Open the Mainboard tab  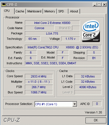click(34, 11)
